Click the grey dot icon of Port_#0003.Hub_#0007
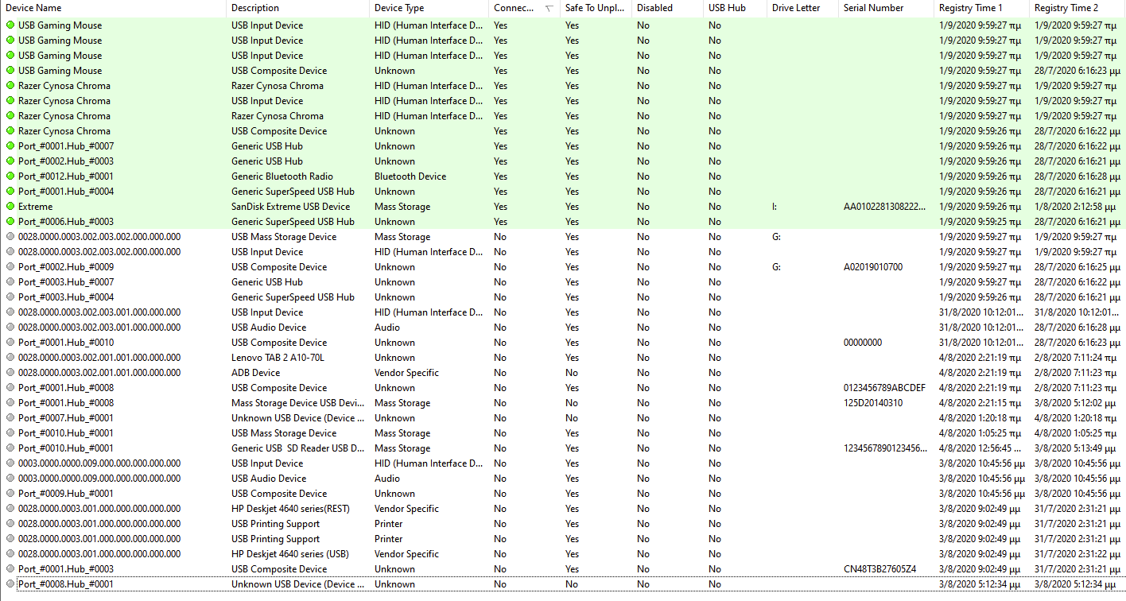 10,282
